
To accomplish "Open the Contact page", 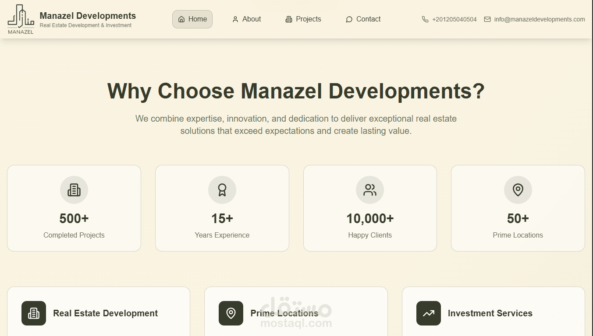I will coord(363,19).
